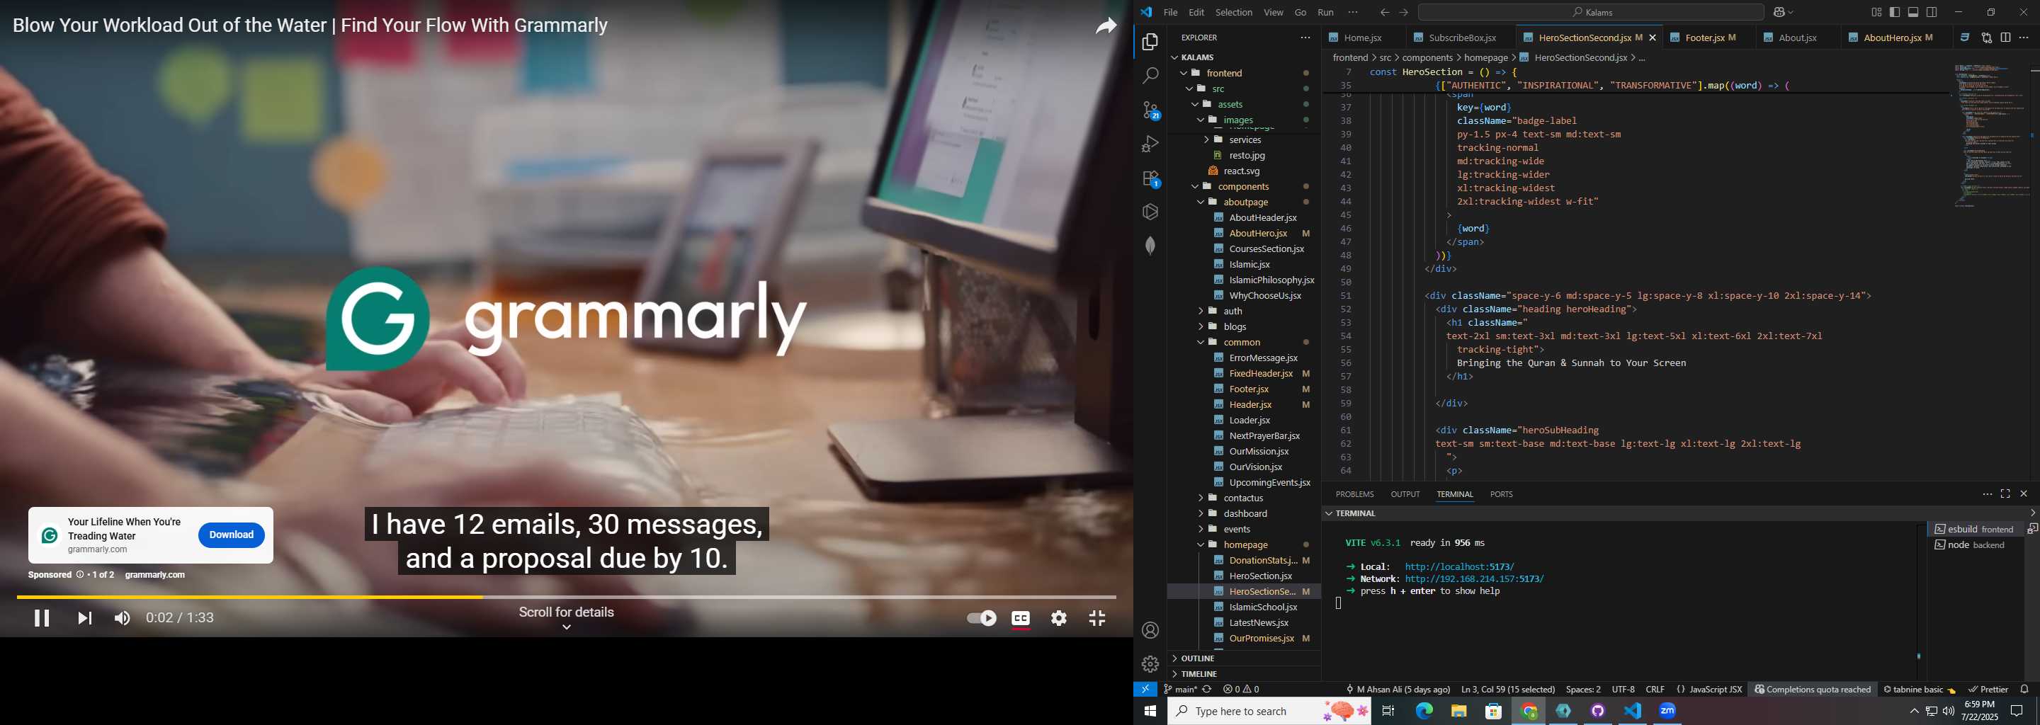Collapse the TERMINAL group header

[1356, 514]
